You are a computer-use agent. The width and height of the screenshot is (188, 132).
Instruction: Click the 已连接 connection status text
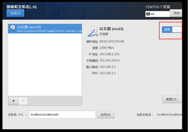(104, 34)
